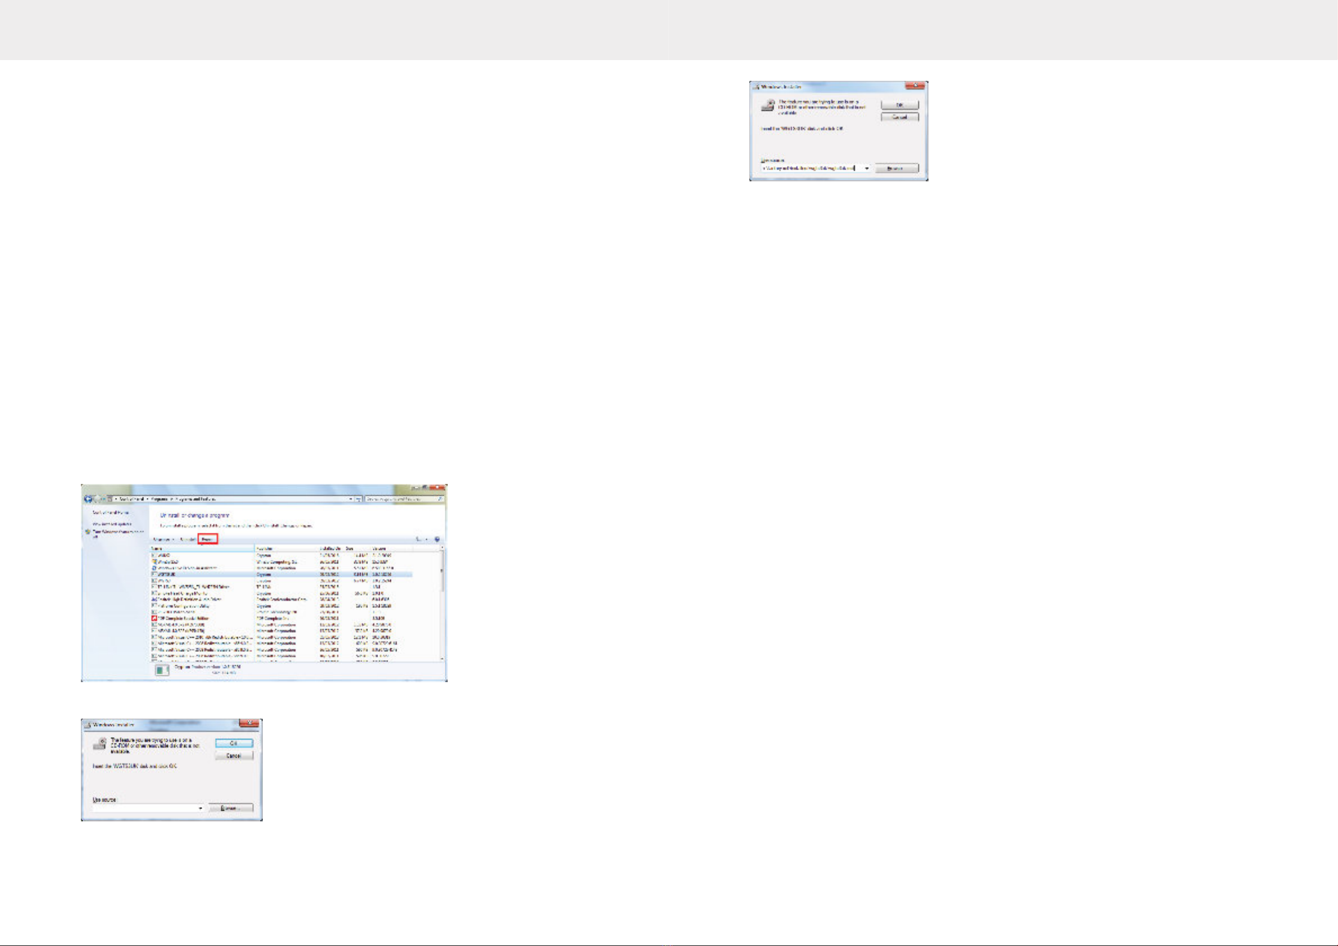Expand Use source dropdown in the empty-source dialog
The image size is (1338, 946).
[201, 808]
